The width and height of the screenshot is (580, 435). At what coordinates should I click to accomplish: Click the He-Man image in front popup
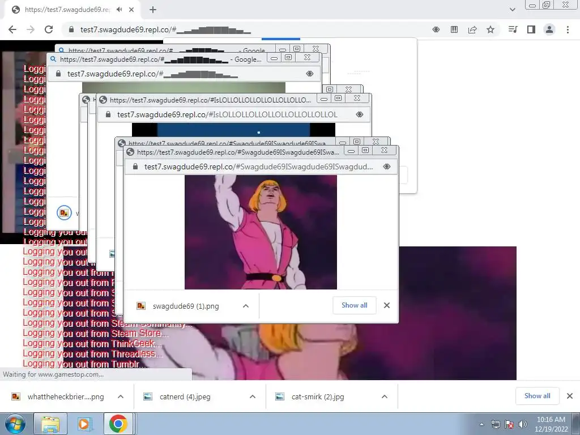(261, 232)
